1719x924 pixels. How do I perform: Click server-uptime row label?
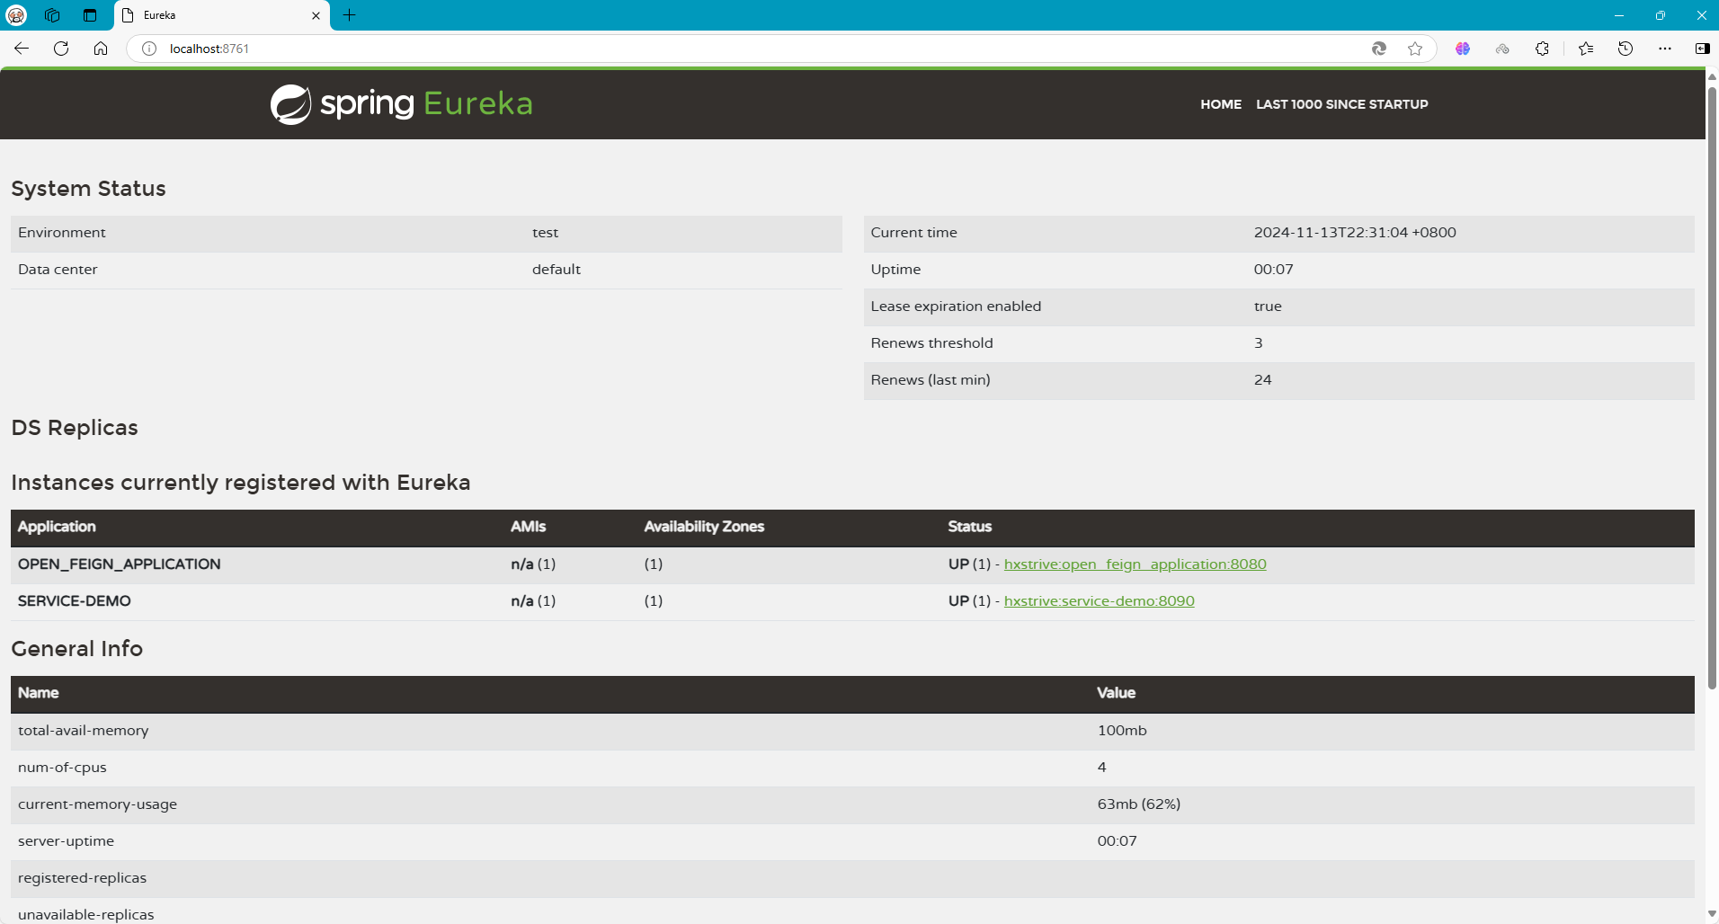[x=66, y=841]
